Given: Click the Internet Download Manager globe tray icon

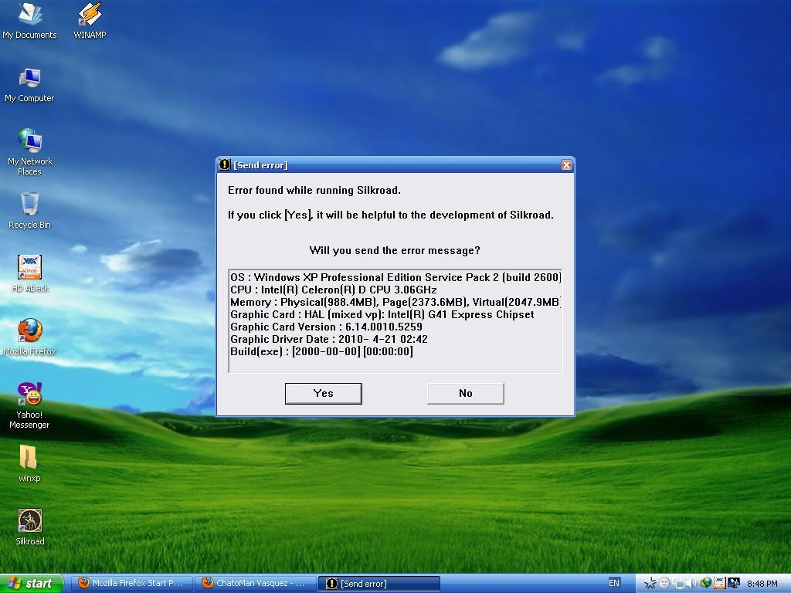Looking at the screenshot, I should point(706,583).
